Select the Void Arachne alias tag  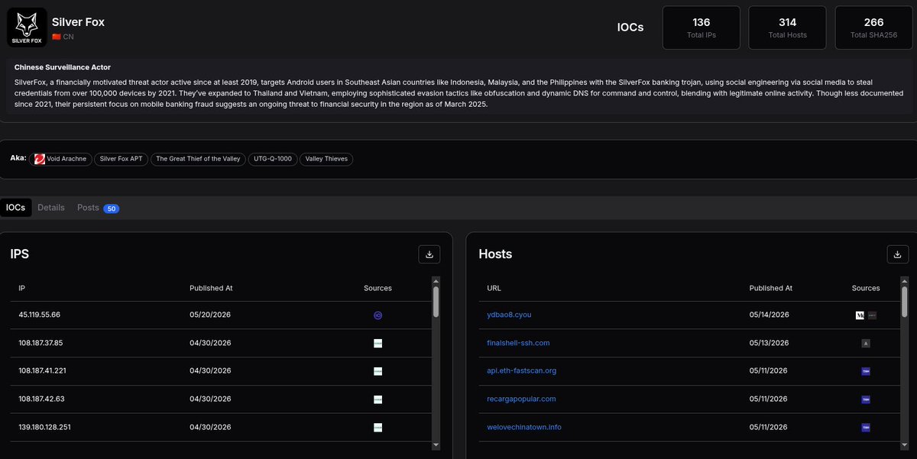[x=61, y=159]
